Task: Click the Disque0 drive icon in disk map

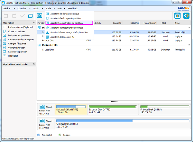Action: point(42,107)
